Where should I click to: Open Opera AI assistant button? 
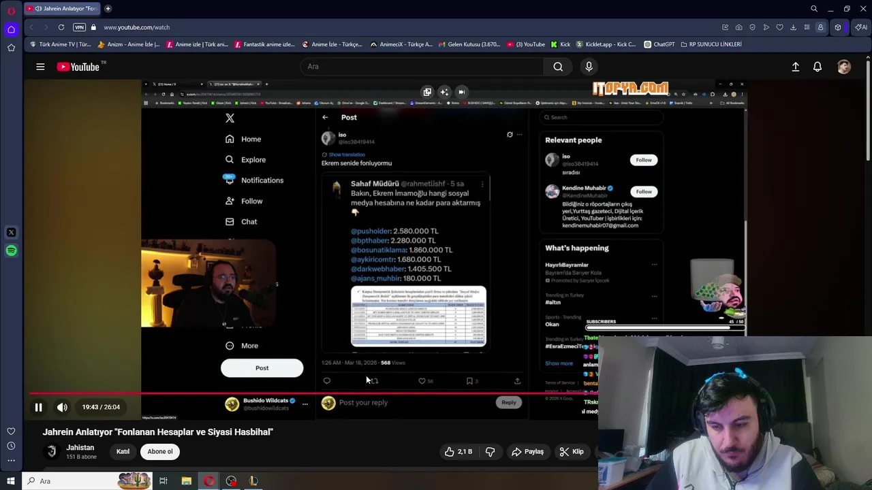(x=861, y=27)
